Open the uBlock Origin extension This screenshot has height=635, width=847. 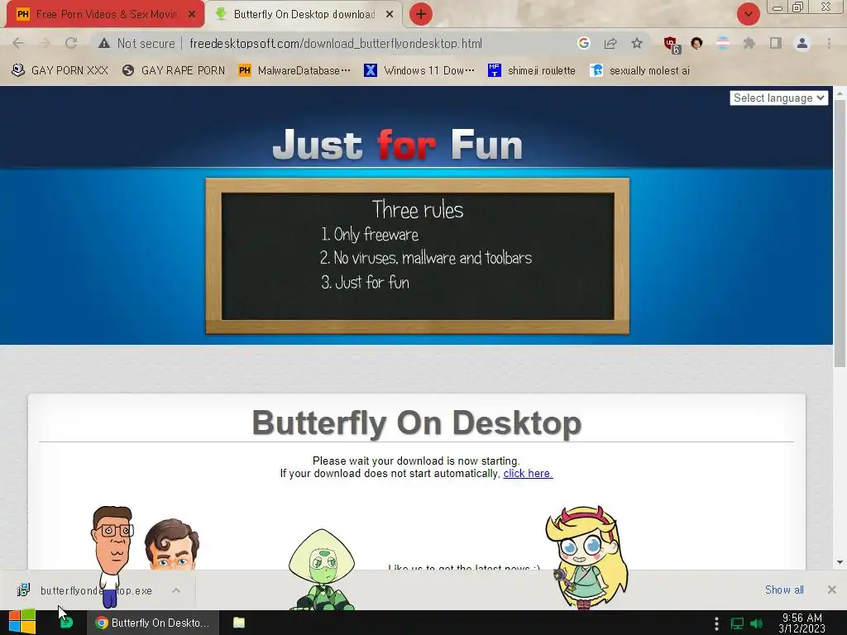pyautogui.click(x=672, y=45)
